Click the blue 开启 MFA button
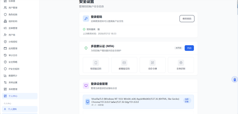The image size is (238, 114). click(189, 48)
